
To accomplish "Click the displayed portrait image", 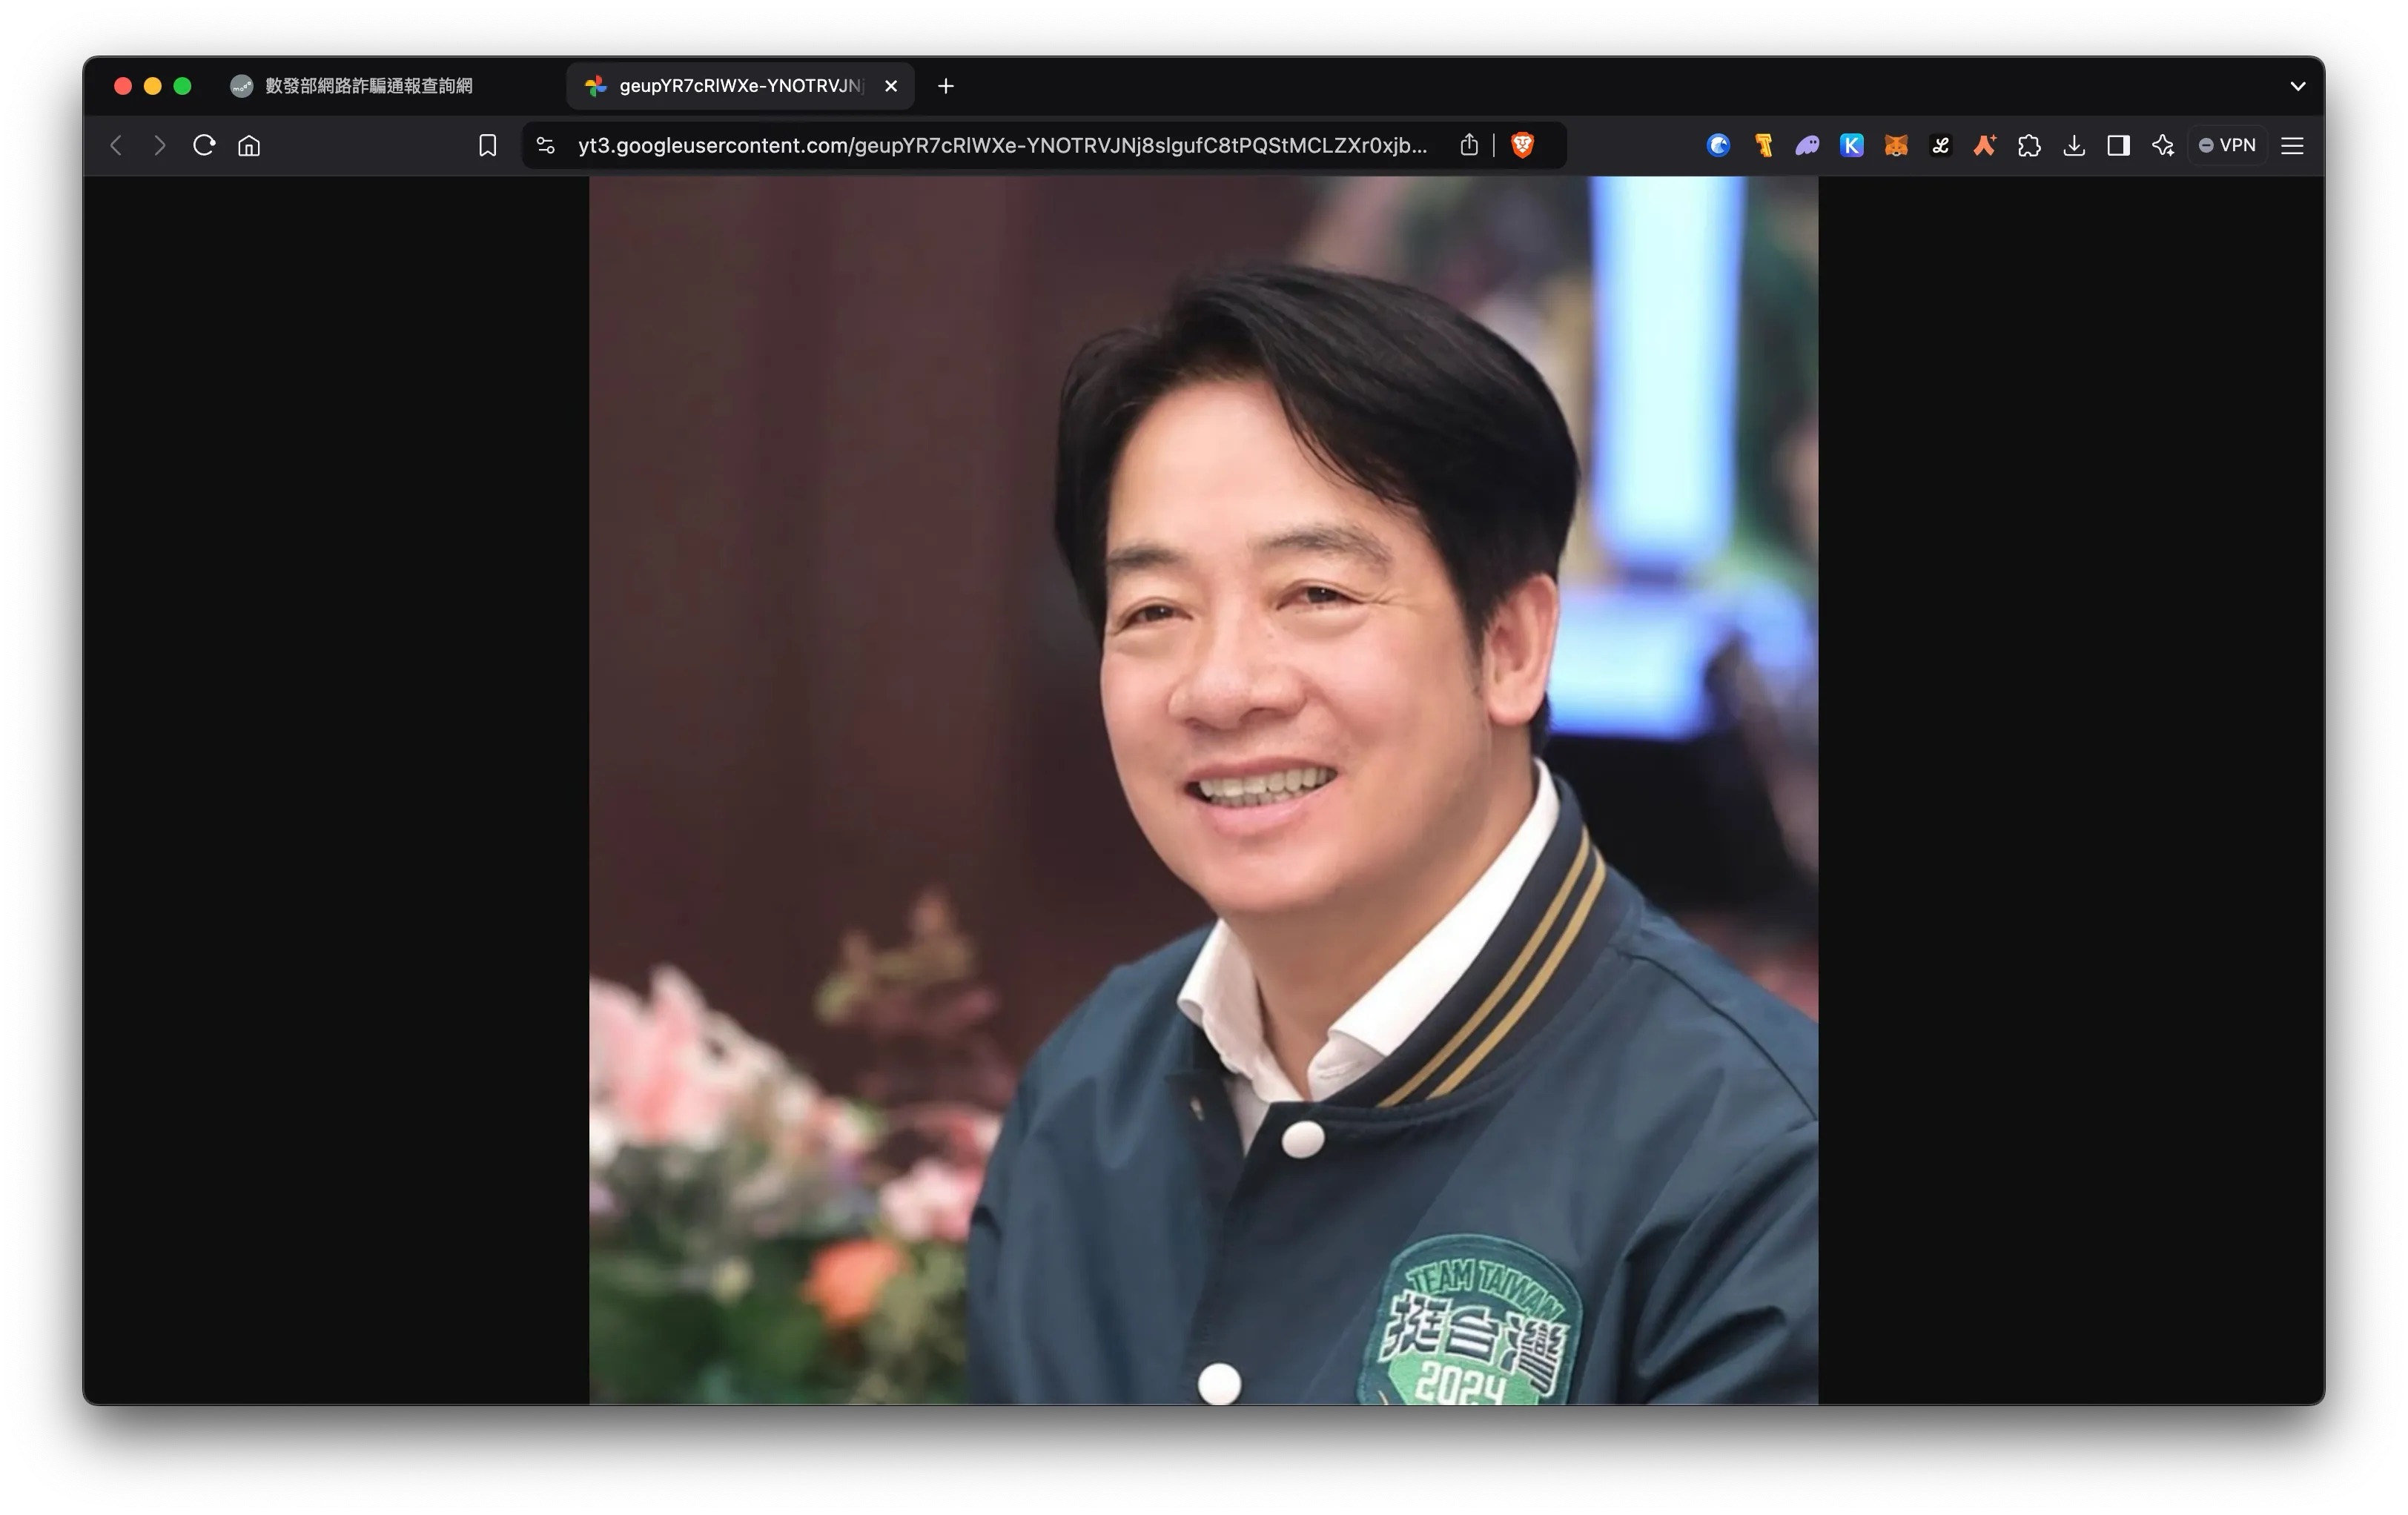I will point(1203,790).
